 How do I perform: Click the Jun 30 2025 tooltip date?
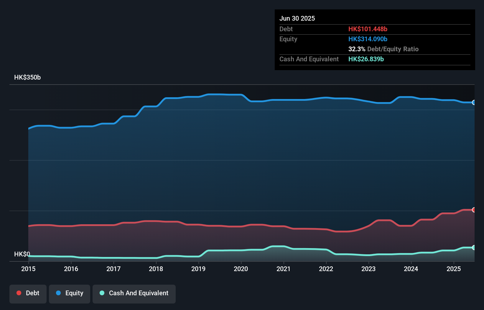[297, 18]
